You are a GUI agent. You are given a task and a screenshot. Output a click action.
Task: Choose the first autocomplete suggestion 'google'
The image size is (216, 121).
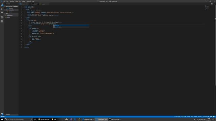click(x=71, y=26)
